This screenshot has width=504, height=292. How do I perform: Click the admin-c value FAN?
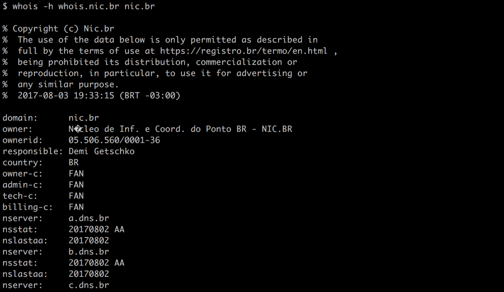[x=76, y=185]
